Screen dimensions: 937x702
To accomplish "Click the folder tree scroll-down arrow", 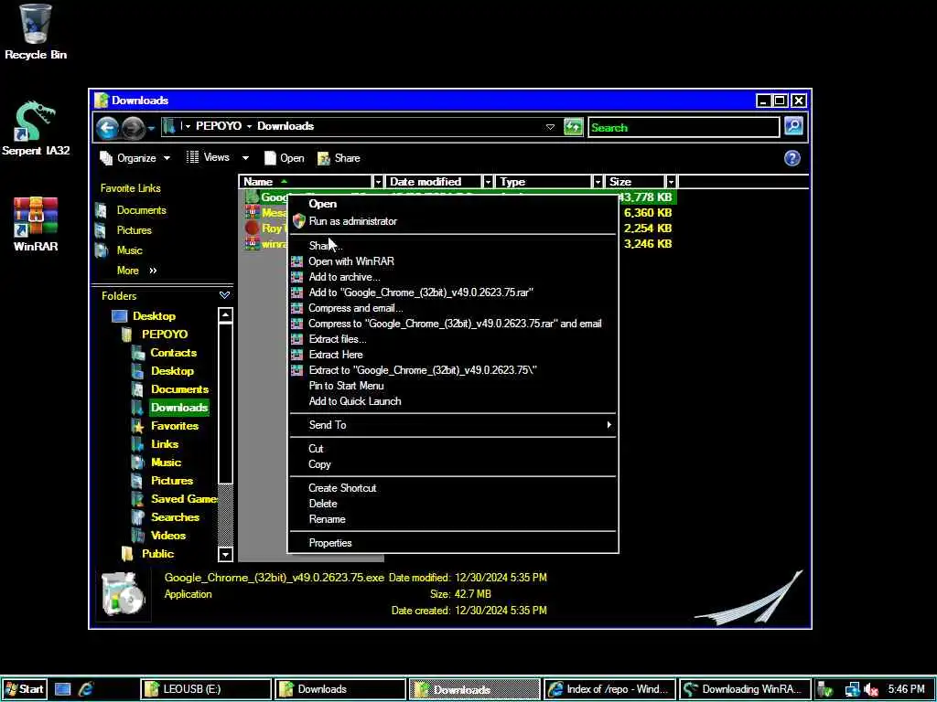I will click(225, 555).
